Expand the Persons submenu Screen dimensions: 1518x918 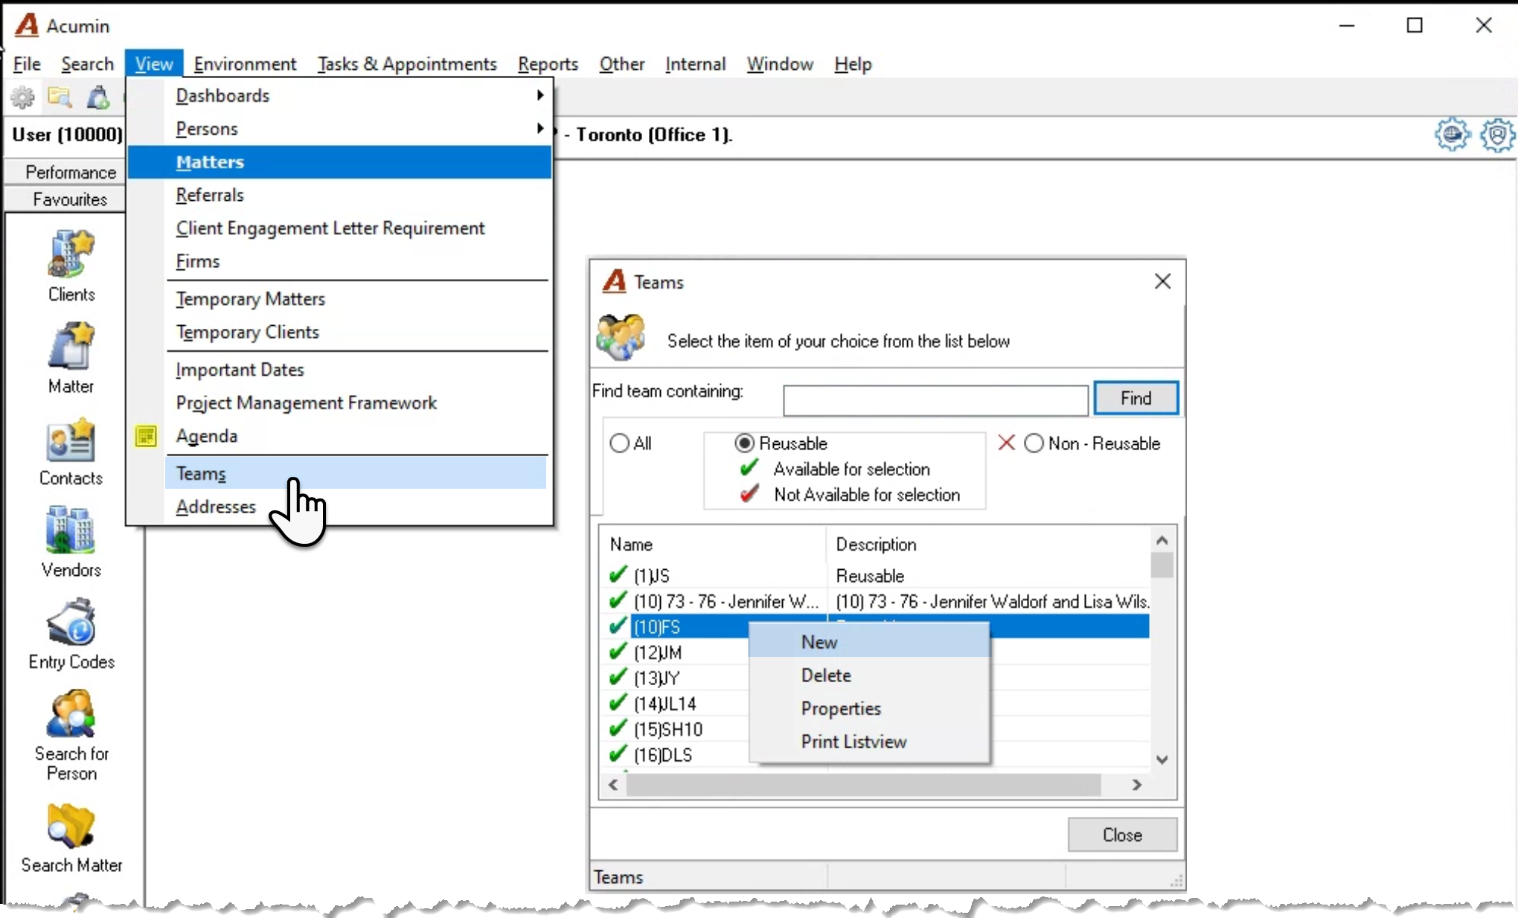pyautogui.click(x=540, y=129)
